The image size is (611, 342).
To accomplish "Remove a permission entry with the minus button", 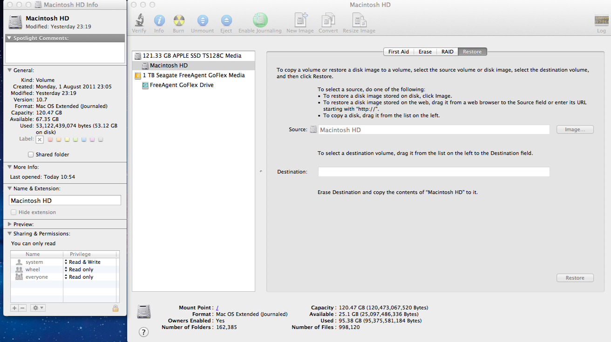I will pyautogui.click(x=22, y=308).
